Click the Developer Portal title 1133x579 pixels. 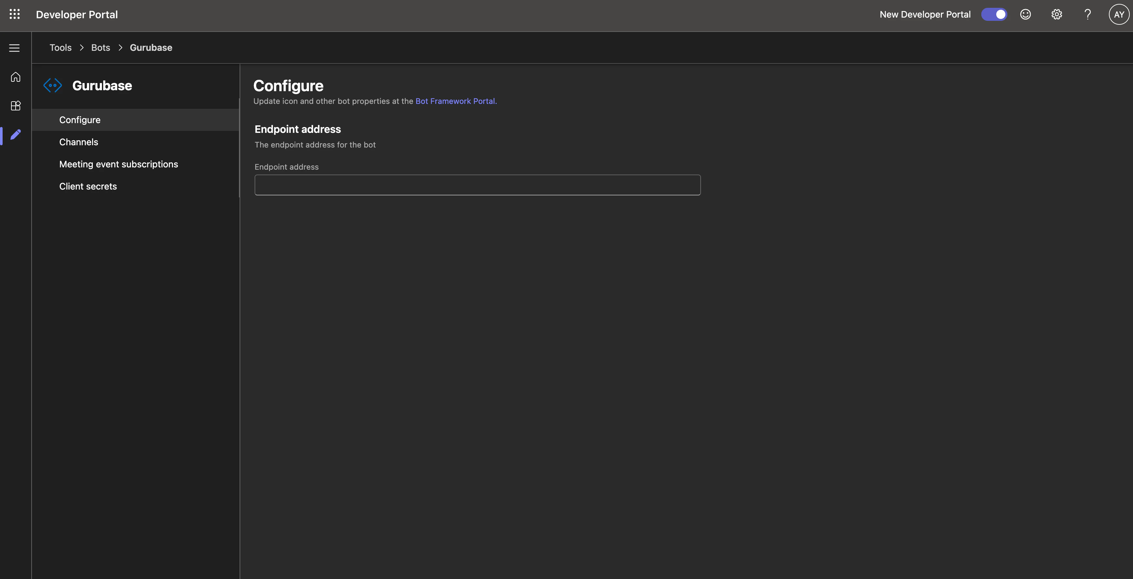tap(77, 15)
